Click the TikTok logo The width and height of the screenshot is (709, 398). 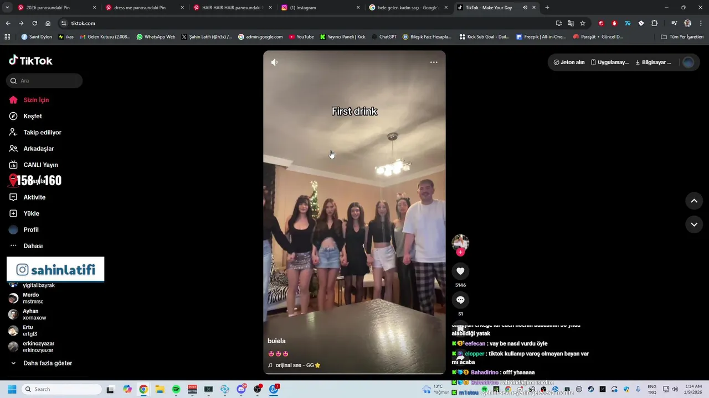30,61
